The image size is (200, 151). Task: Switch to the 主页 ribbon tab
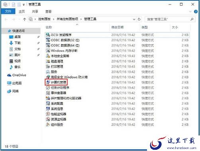coord(22,12)
